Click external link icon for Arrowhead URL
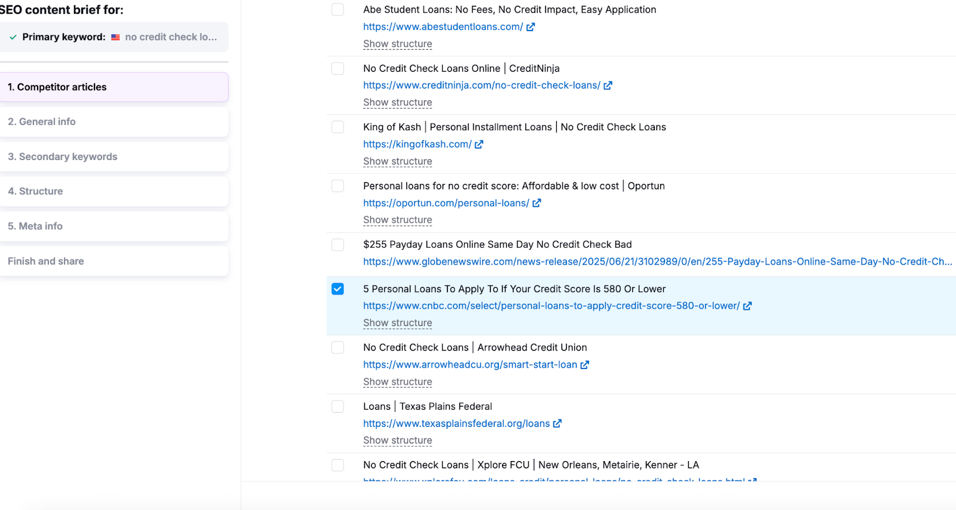The width and height of the screenshot is (956, 510). pos(584,365)
